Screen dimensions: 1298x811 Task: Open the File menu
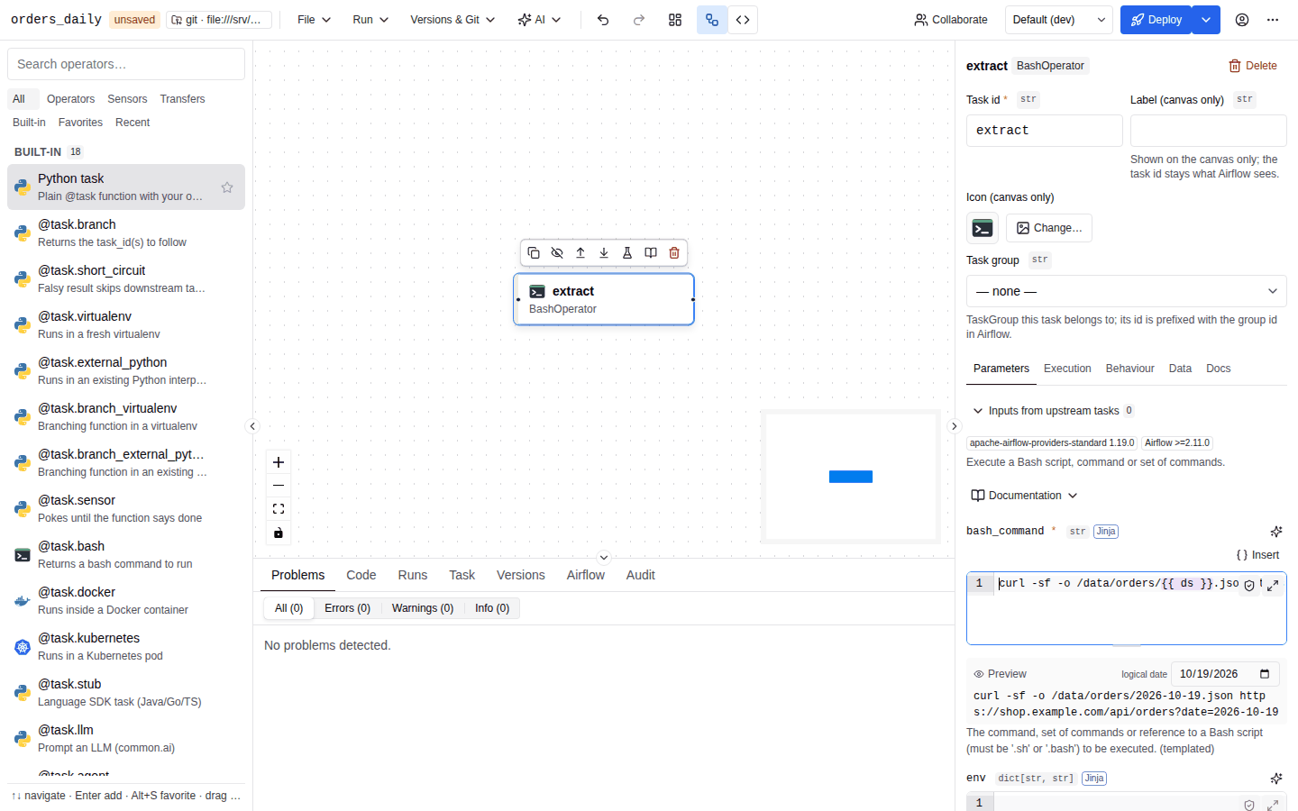click(315, 20)
